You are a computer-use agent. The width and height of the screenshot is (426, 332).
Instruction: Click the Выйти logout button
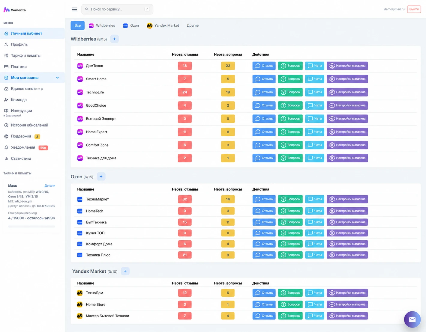click(x=414, y=9)
